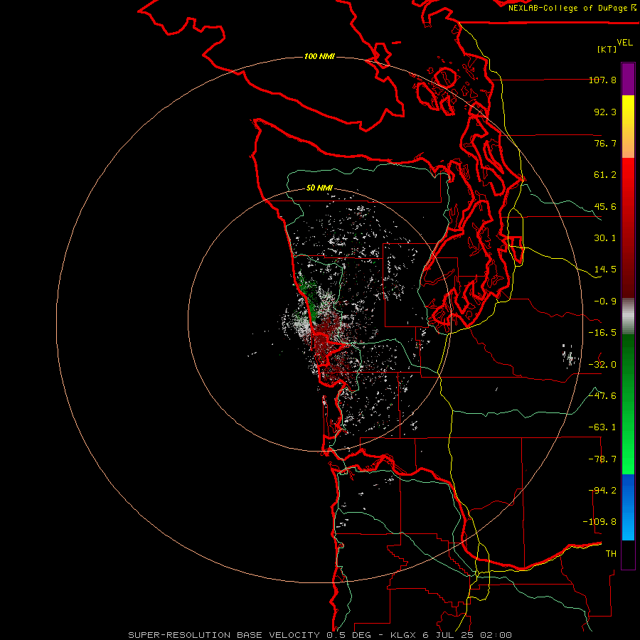
Task: Click the -78.7 velocity legend value
Action: tap(602, 459)
